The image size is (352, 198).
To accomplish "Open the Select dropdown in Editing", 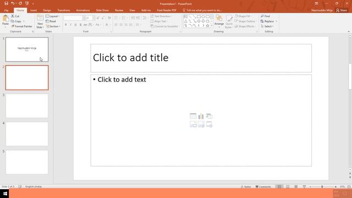I will pos(267,26).
